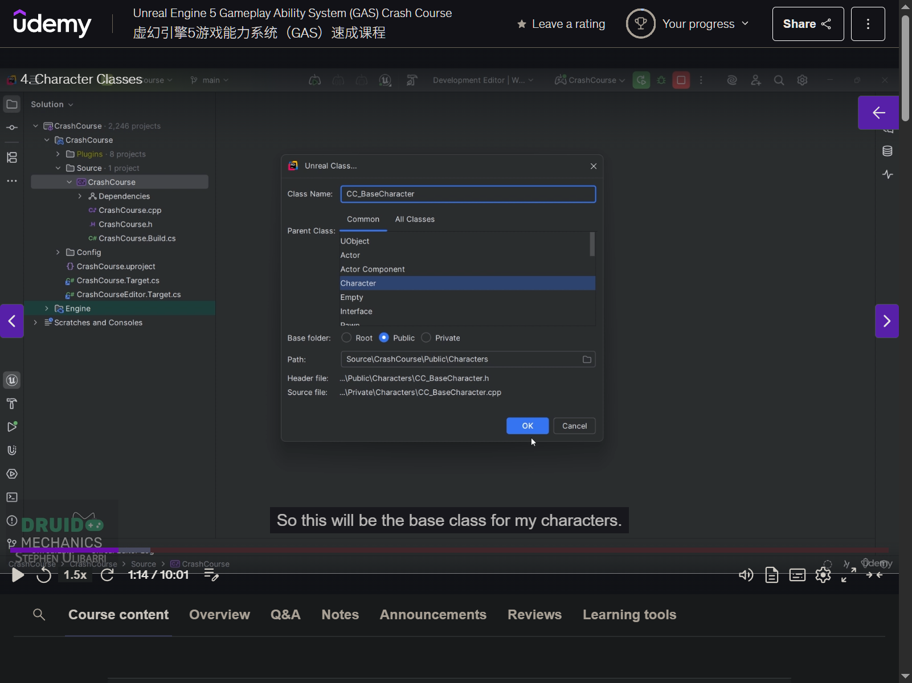Toggle captions icon in player
912x683 pixels.
click(798, 575)
